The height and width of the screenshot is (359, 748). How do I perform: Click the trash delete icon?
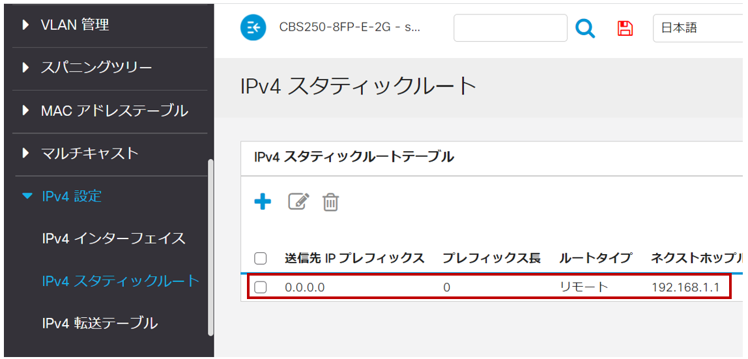pos(330,202)
